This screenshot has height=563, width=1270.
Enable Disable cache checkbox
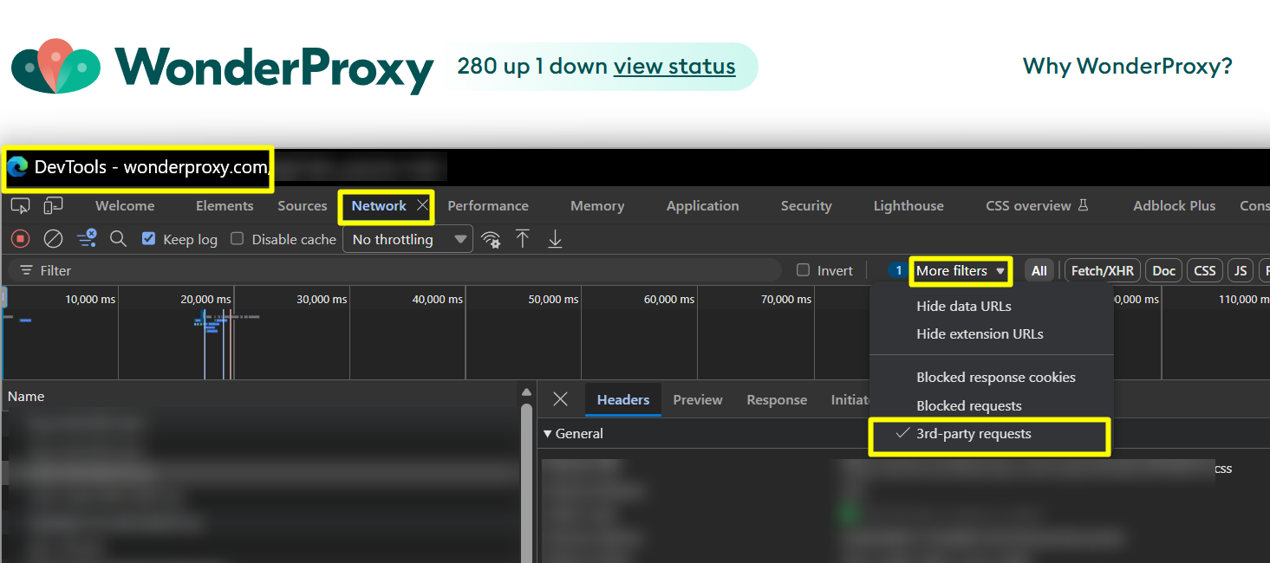click(x=237, y=239)
